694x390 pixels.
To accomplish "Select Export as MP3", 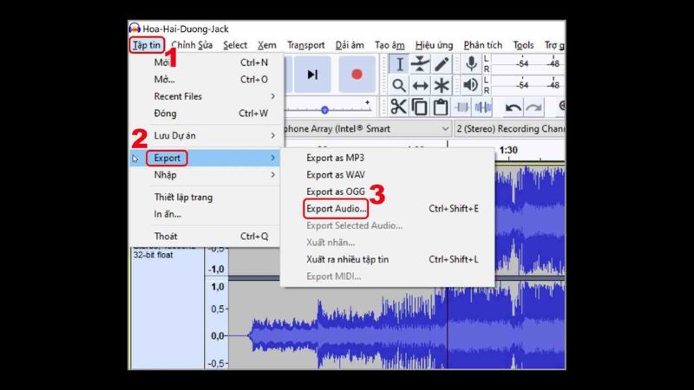I will (x=388, y=158).
